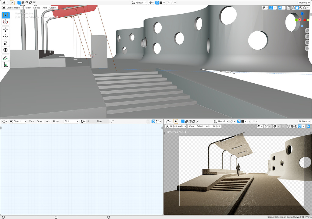This screenshot has width=312, height=219.
Task: Toggle overlays in rendered viewport
Action: coord(275,126)
